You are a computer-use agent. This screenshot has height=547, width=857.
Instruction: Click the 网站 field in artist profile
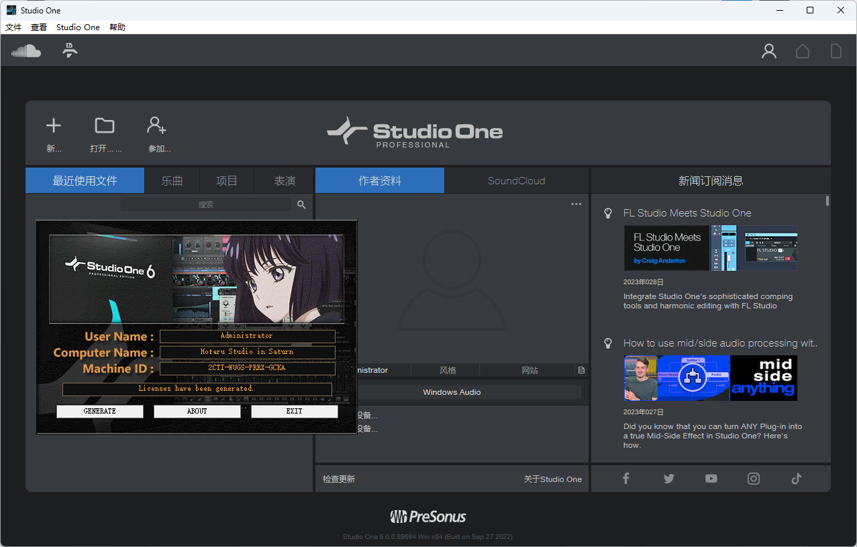(529, 370)
